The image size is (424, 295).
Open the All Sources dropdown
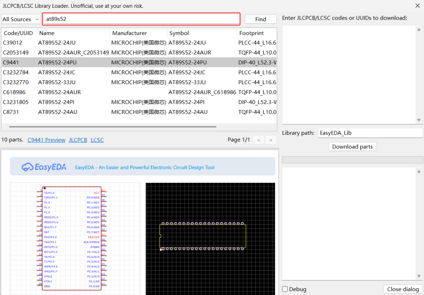(21, 19)
